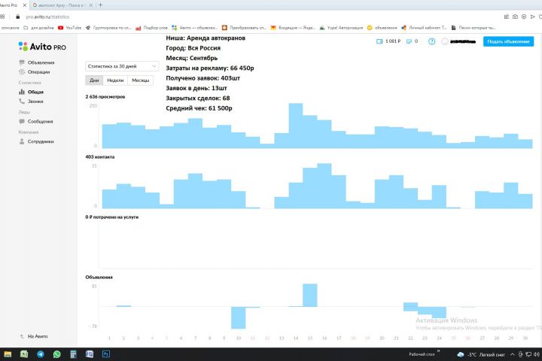This screenshot has height=361, width=542.
Task: Switch chart grouping to Недели
Action: 115,80
